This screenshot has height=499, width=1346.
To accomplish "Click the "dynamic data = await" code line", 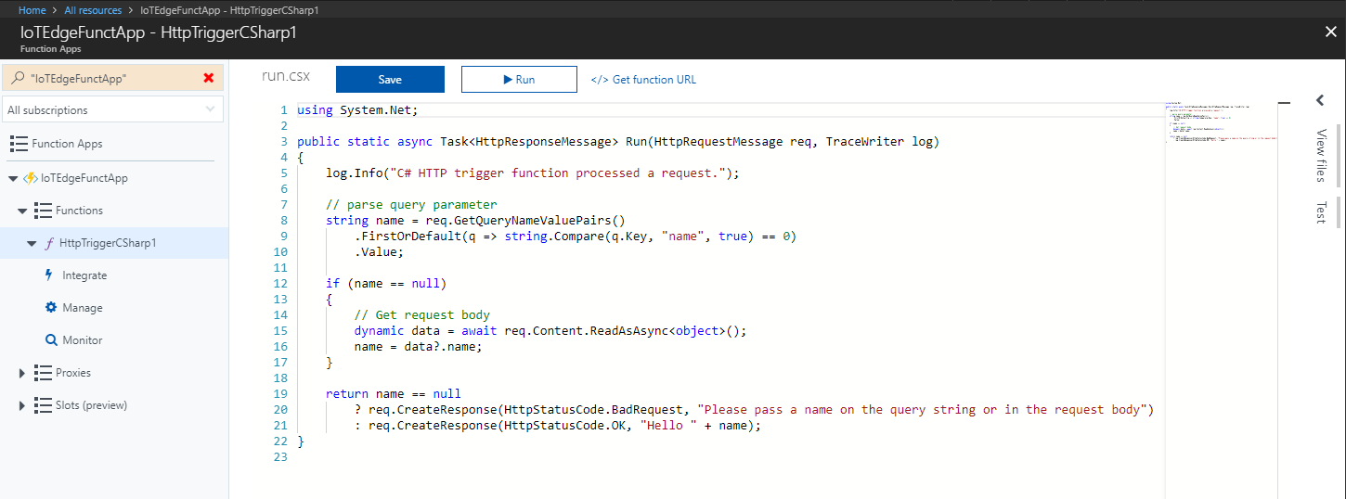I will (x=550, y=331).
